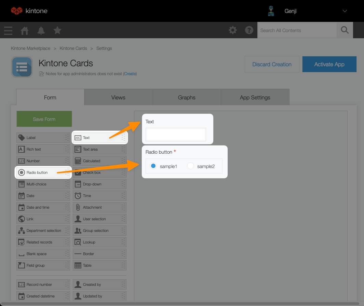
Task: Select the Drop-down field
Action: tap(99, 184)
